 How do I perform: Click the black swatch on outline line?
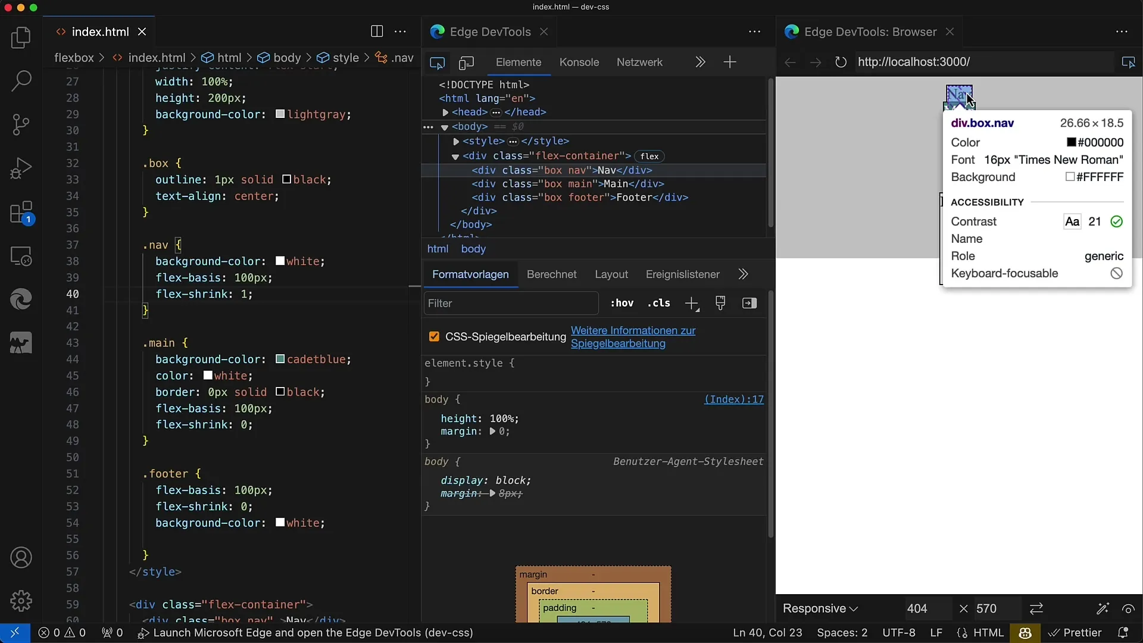point(287,180)
